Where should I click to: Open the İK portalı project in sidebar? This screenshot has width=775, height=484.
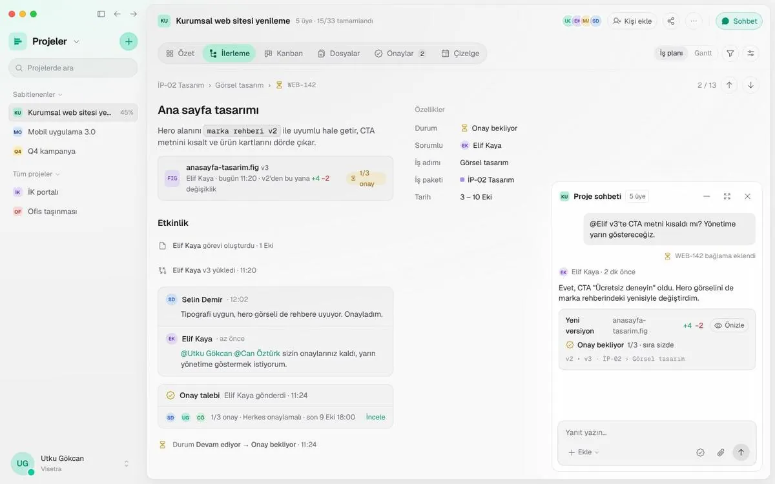click(x=73, y=192)
